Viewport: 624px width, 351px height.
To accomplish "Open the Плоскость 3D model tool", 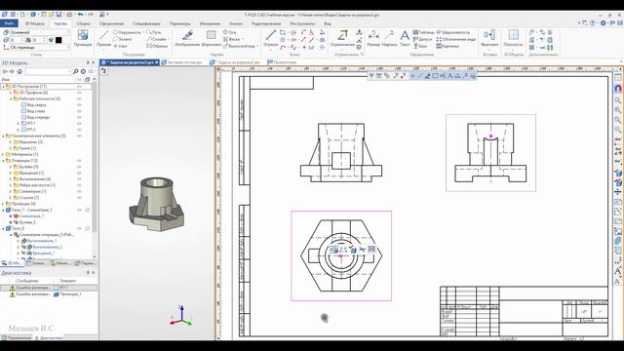I will pos(514,38).
